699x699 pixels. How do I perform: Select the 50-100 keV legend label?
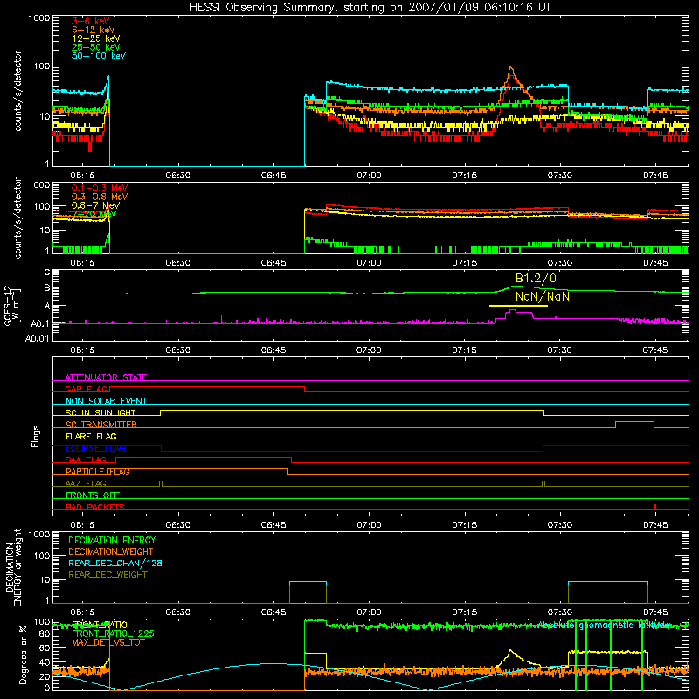click(99, 56)
